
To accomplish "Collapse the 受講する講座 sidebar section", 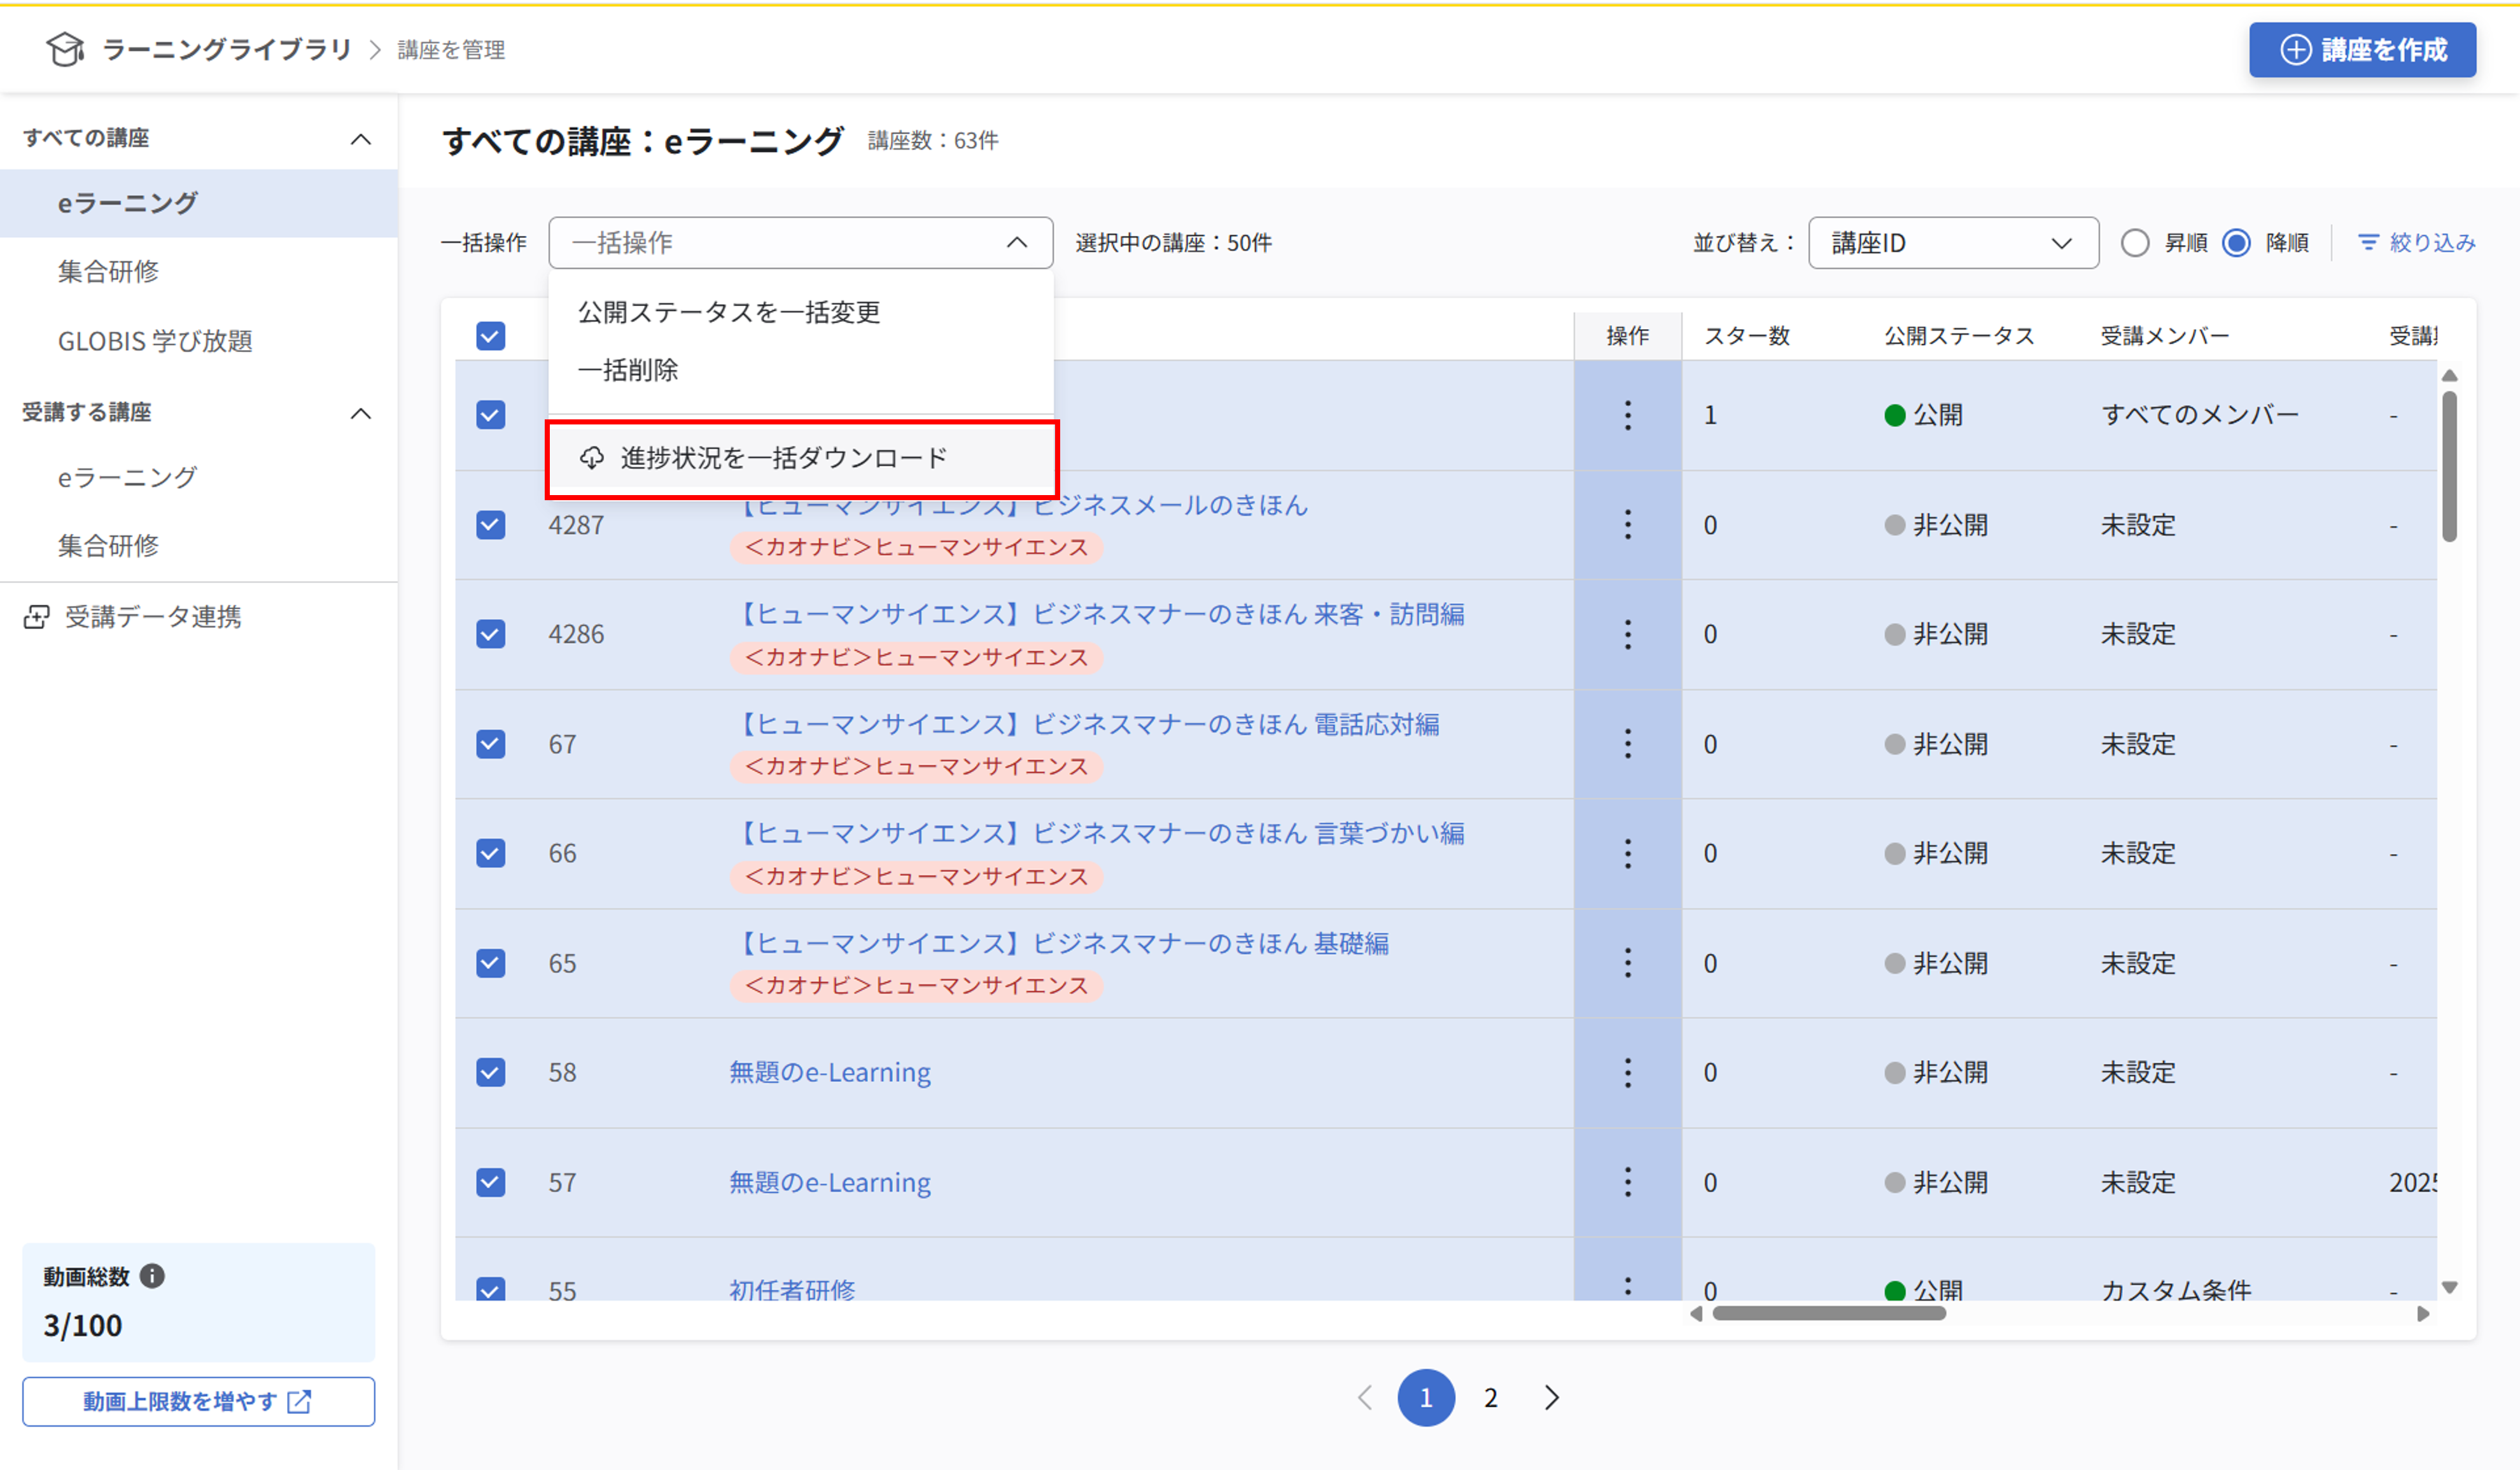I will 361,414.
